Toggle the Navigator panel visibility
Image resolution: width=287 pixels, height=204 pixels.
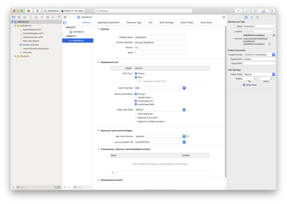[256, 11]
